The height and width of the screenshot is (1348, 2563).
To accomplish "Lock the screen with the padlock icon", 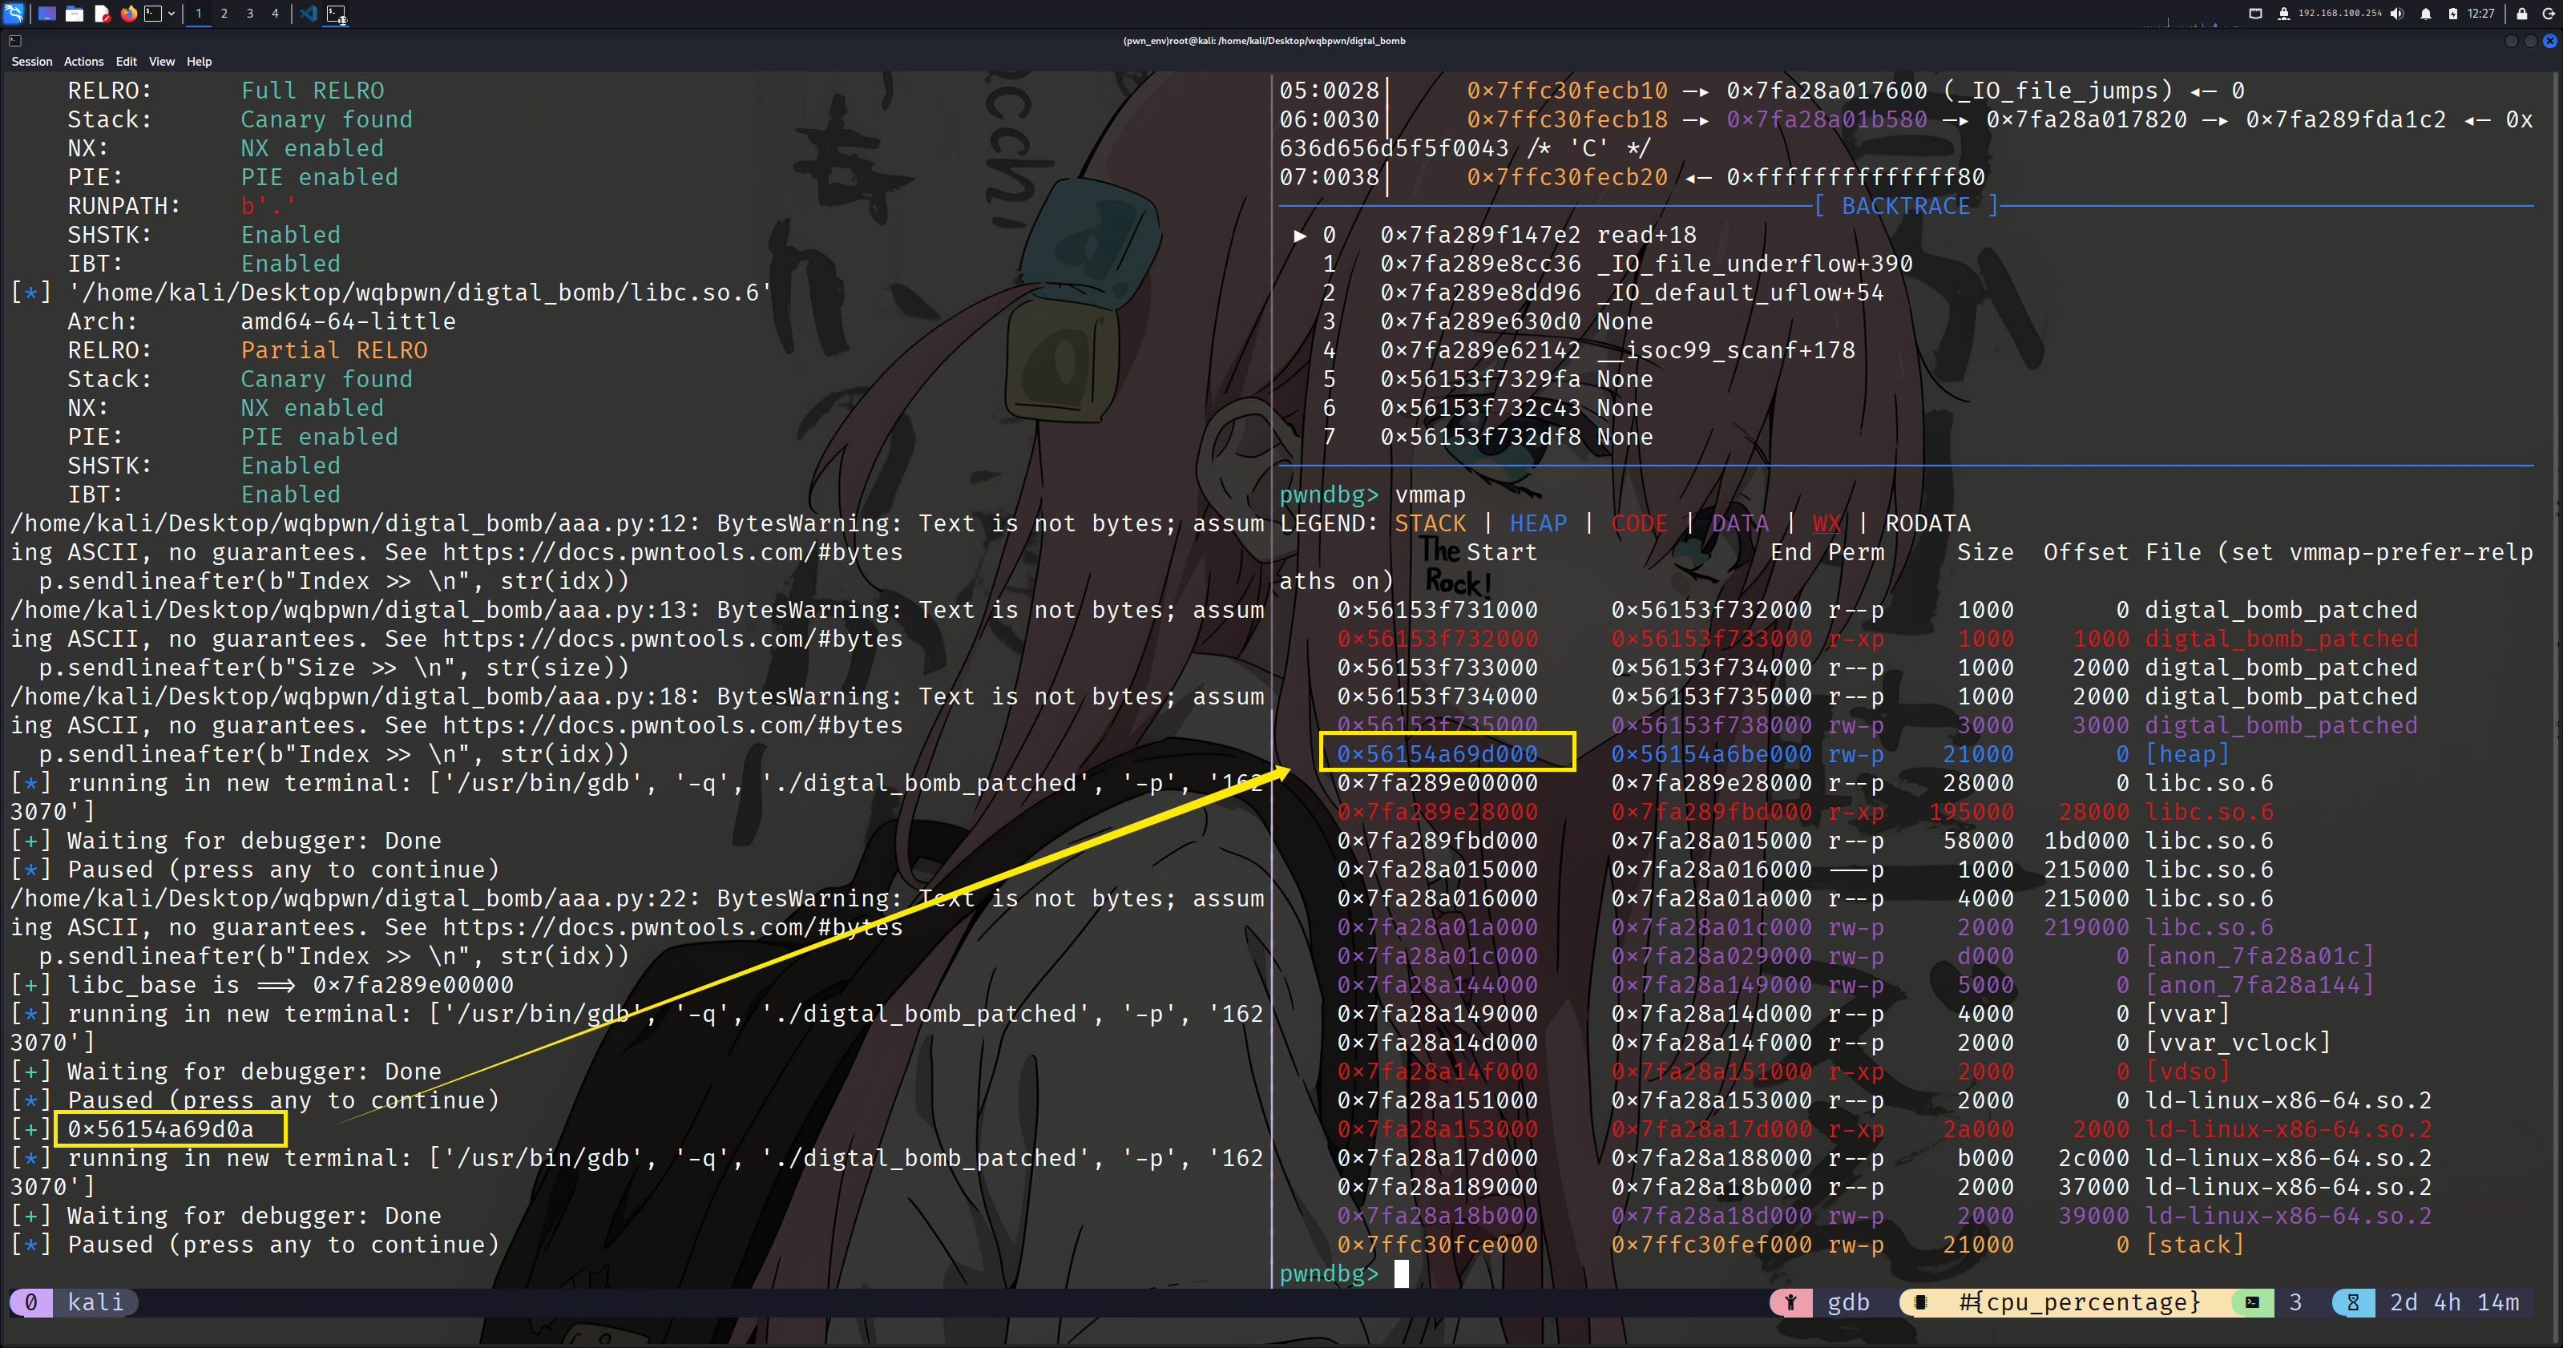I will coord(2521,14).
